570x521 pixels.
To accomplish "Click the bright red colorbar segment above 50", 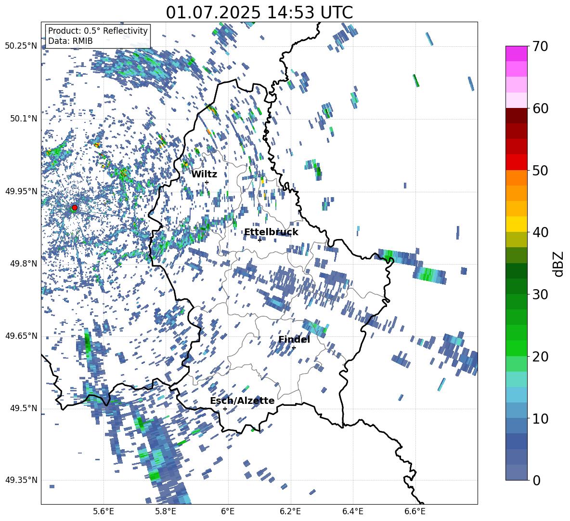I will (x=516, y=162).
